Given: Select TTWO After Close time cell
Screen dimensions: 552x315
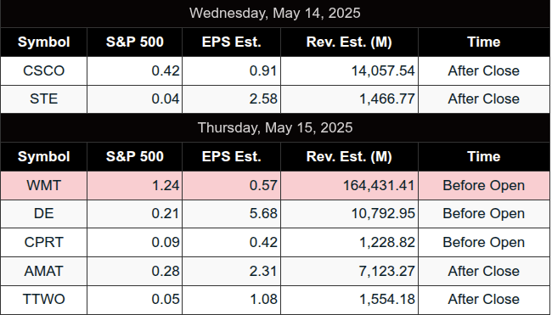Looking at the screenshot, I should [484, 300].
